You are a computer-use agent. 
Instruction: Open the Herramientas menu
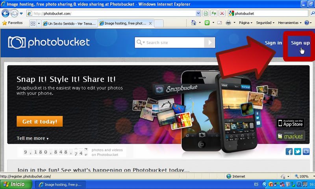(290, 23)
